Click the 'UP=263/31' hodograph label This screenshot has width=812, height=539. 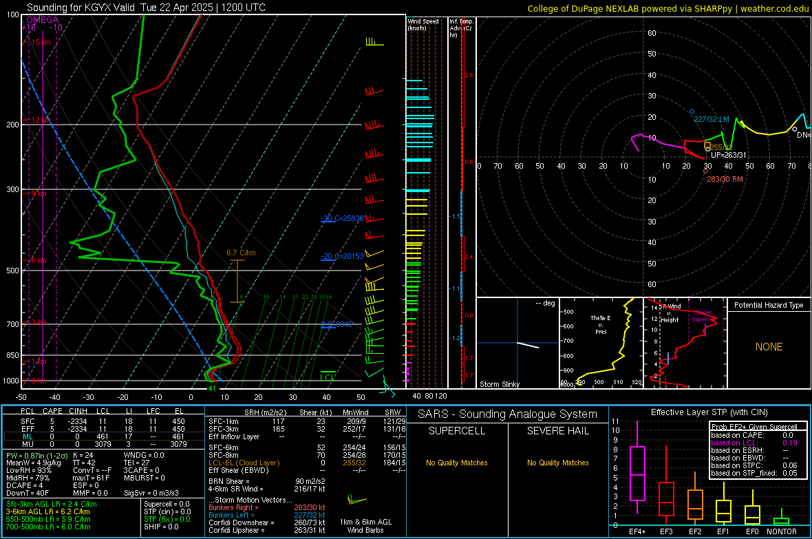(x=729, y=155)
